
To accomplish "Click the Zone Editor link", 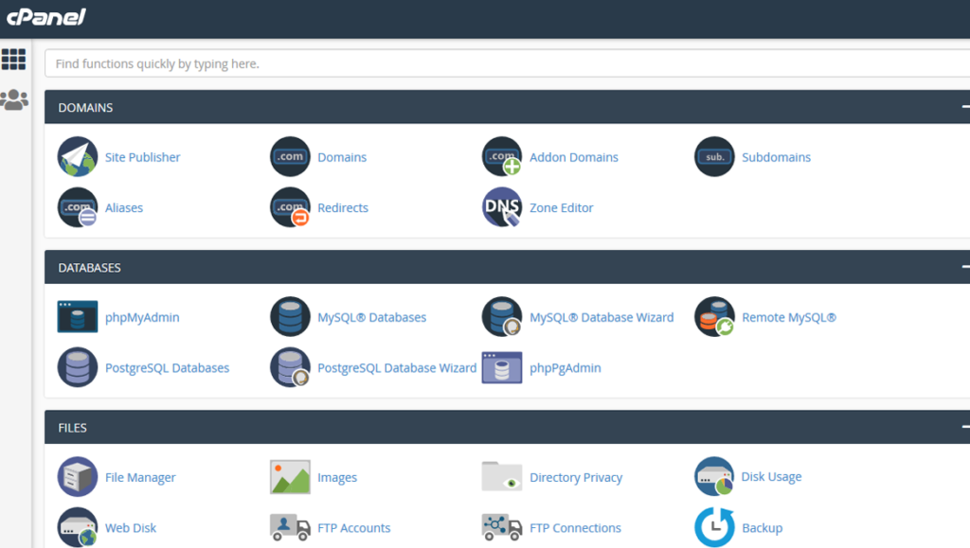I will point(562,207).
